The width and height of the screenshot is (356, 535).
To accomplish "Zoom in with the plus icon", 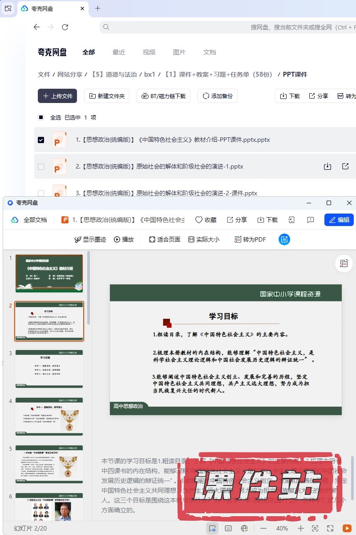I will 301,528.
